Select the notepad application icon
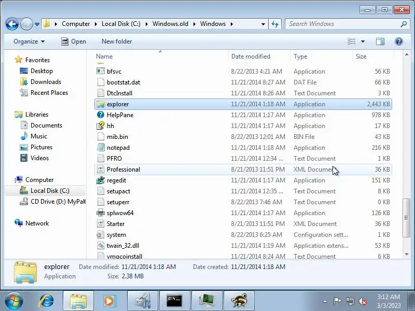 100,147
